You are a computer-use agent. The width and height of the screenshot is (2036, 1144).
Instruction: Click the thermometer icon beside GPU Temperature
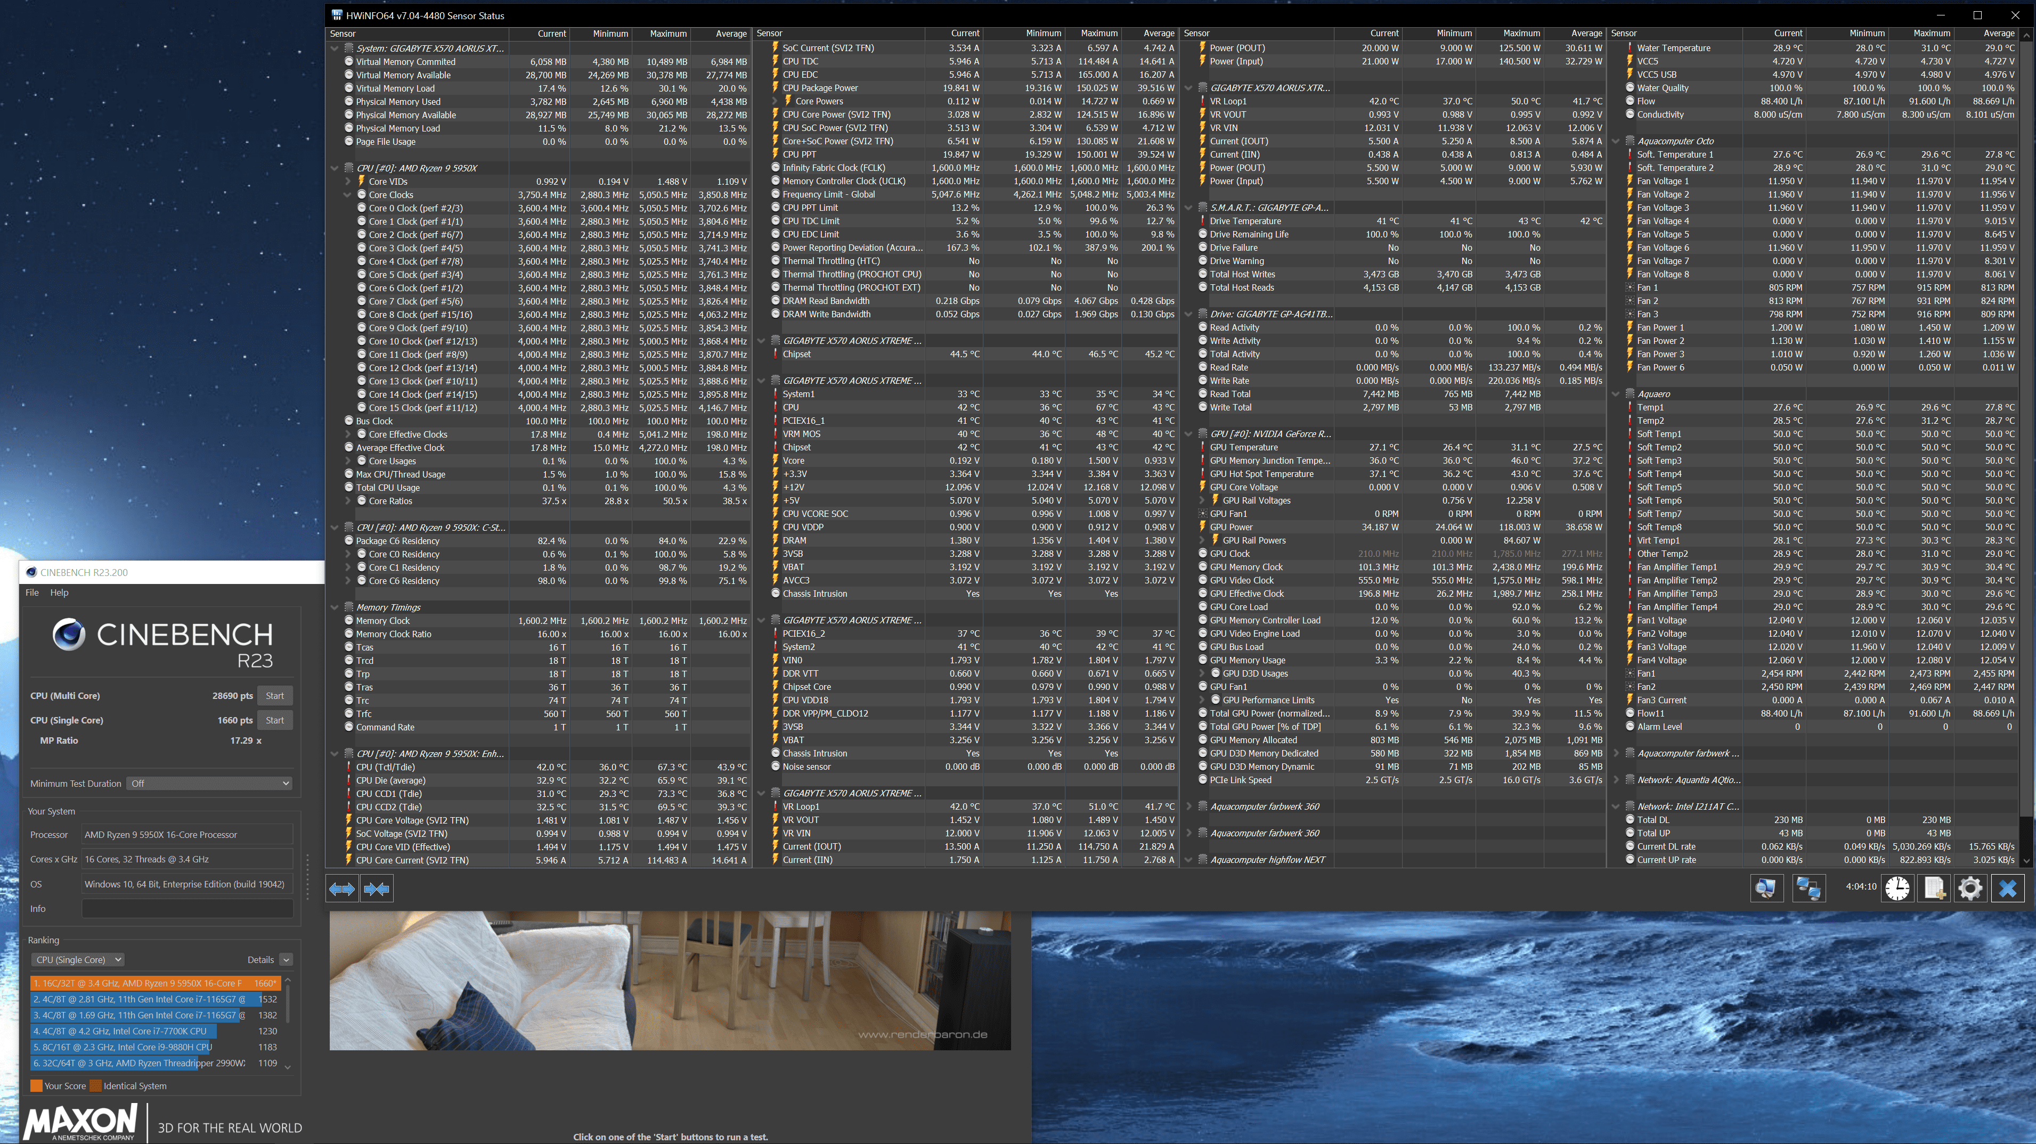click(x=1202, y=447)
